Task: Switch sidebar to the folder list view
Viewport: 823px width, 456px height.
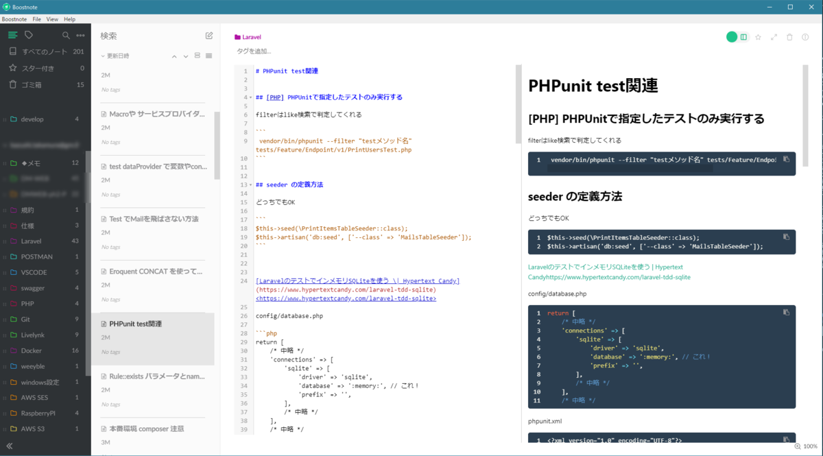Action: (x=12, y=35)
